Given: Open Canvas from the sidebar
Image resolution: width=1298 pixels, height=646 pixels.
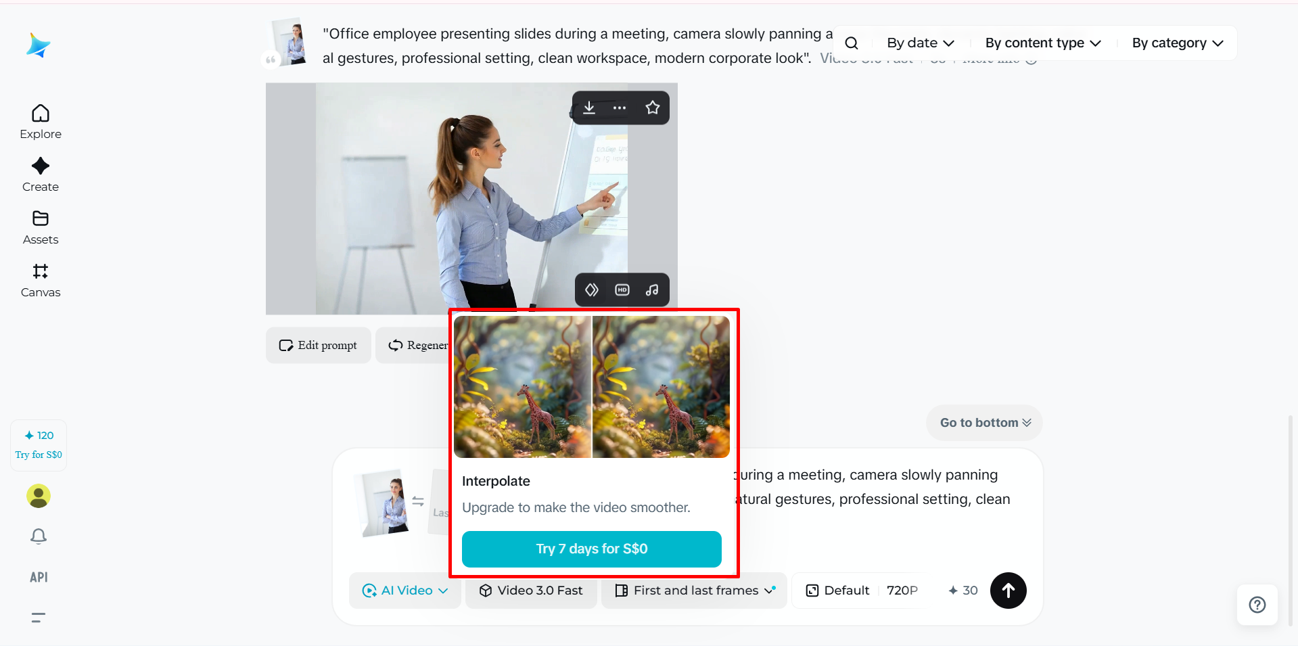Looking at the screenshot, I should tap(41, 280).
